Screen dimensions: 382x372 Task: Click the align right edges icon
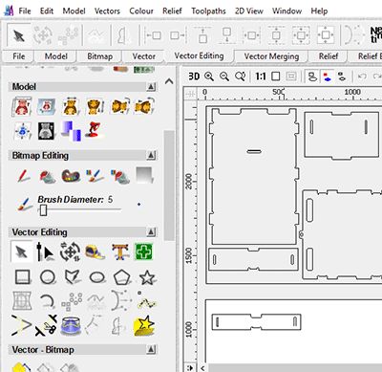tap(178, 35)
